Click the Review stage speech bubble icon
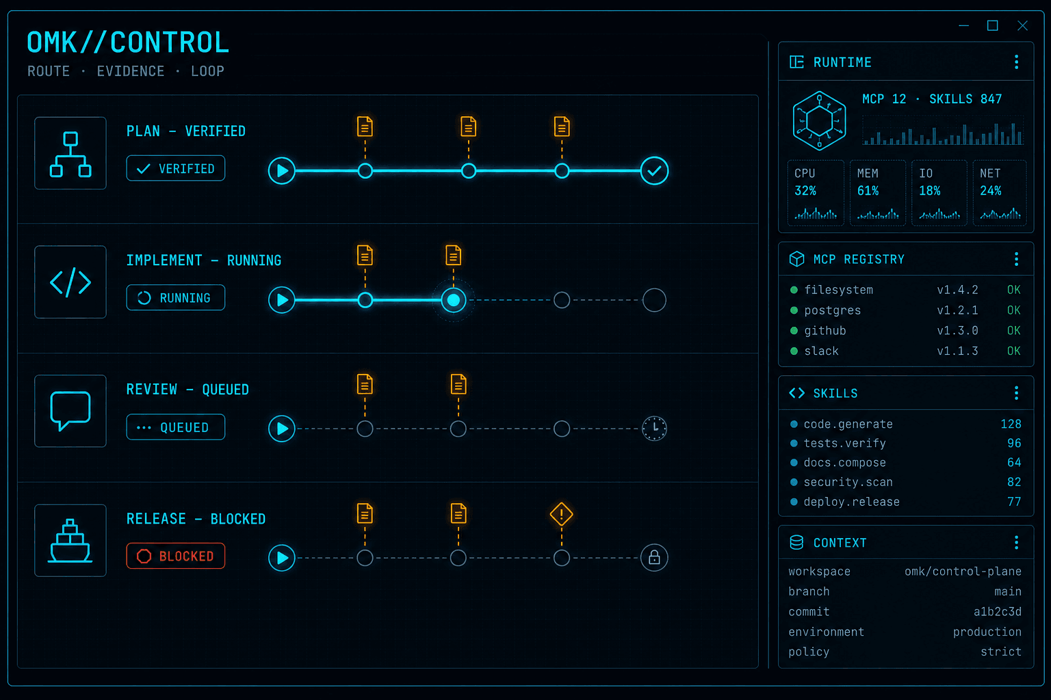 pyautogui.click(x=70, y=411)
